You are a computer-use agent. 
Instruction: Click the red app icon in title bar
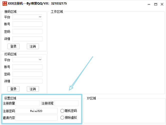(x=5, y=4)
